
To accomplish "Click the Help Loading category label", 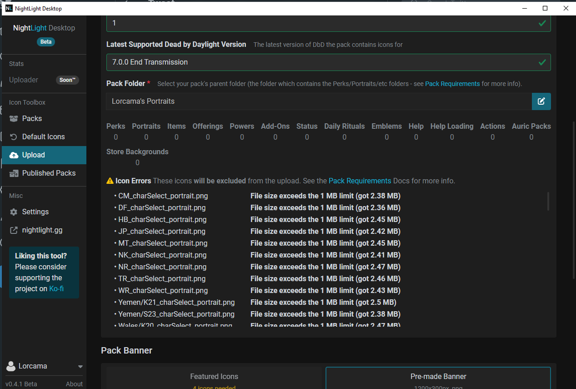I will 452,126.
